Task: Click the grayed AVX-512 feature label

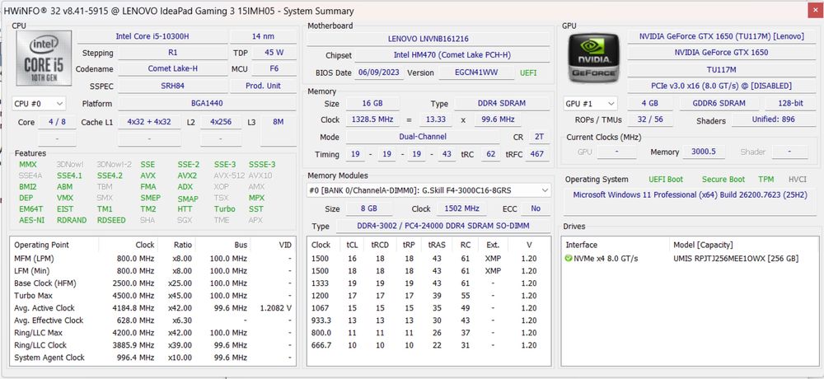Action: click(x=229, y=175)
